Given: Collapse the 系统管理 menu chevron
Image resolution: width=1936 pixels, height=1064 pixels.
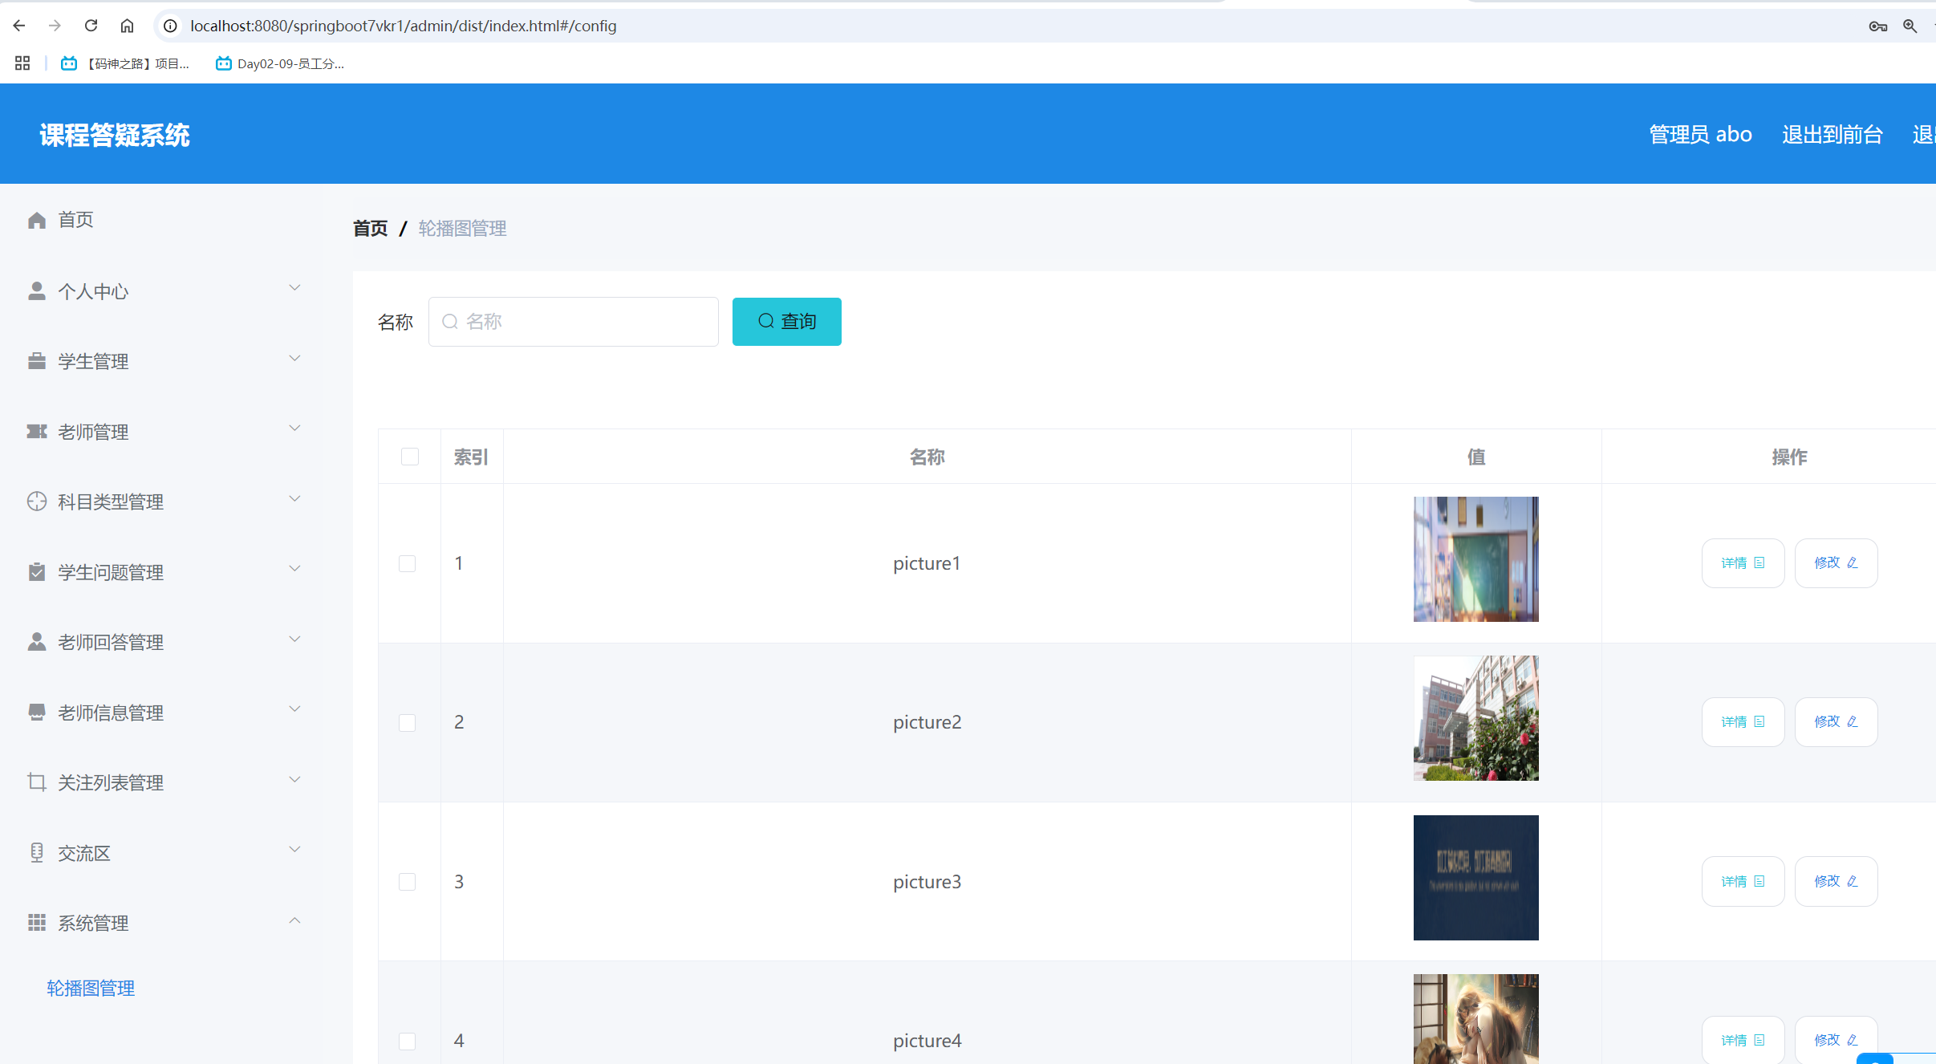Looking at the screenshot, I should (x=294, y=920).
